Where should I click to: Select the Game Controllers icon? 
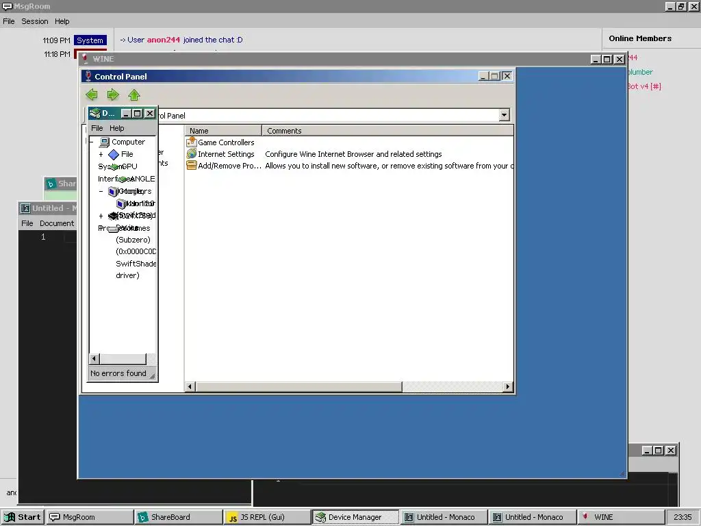point(192,142)
